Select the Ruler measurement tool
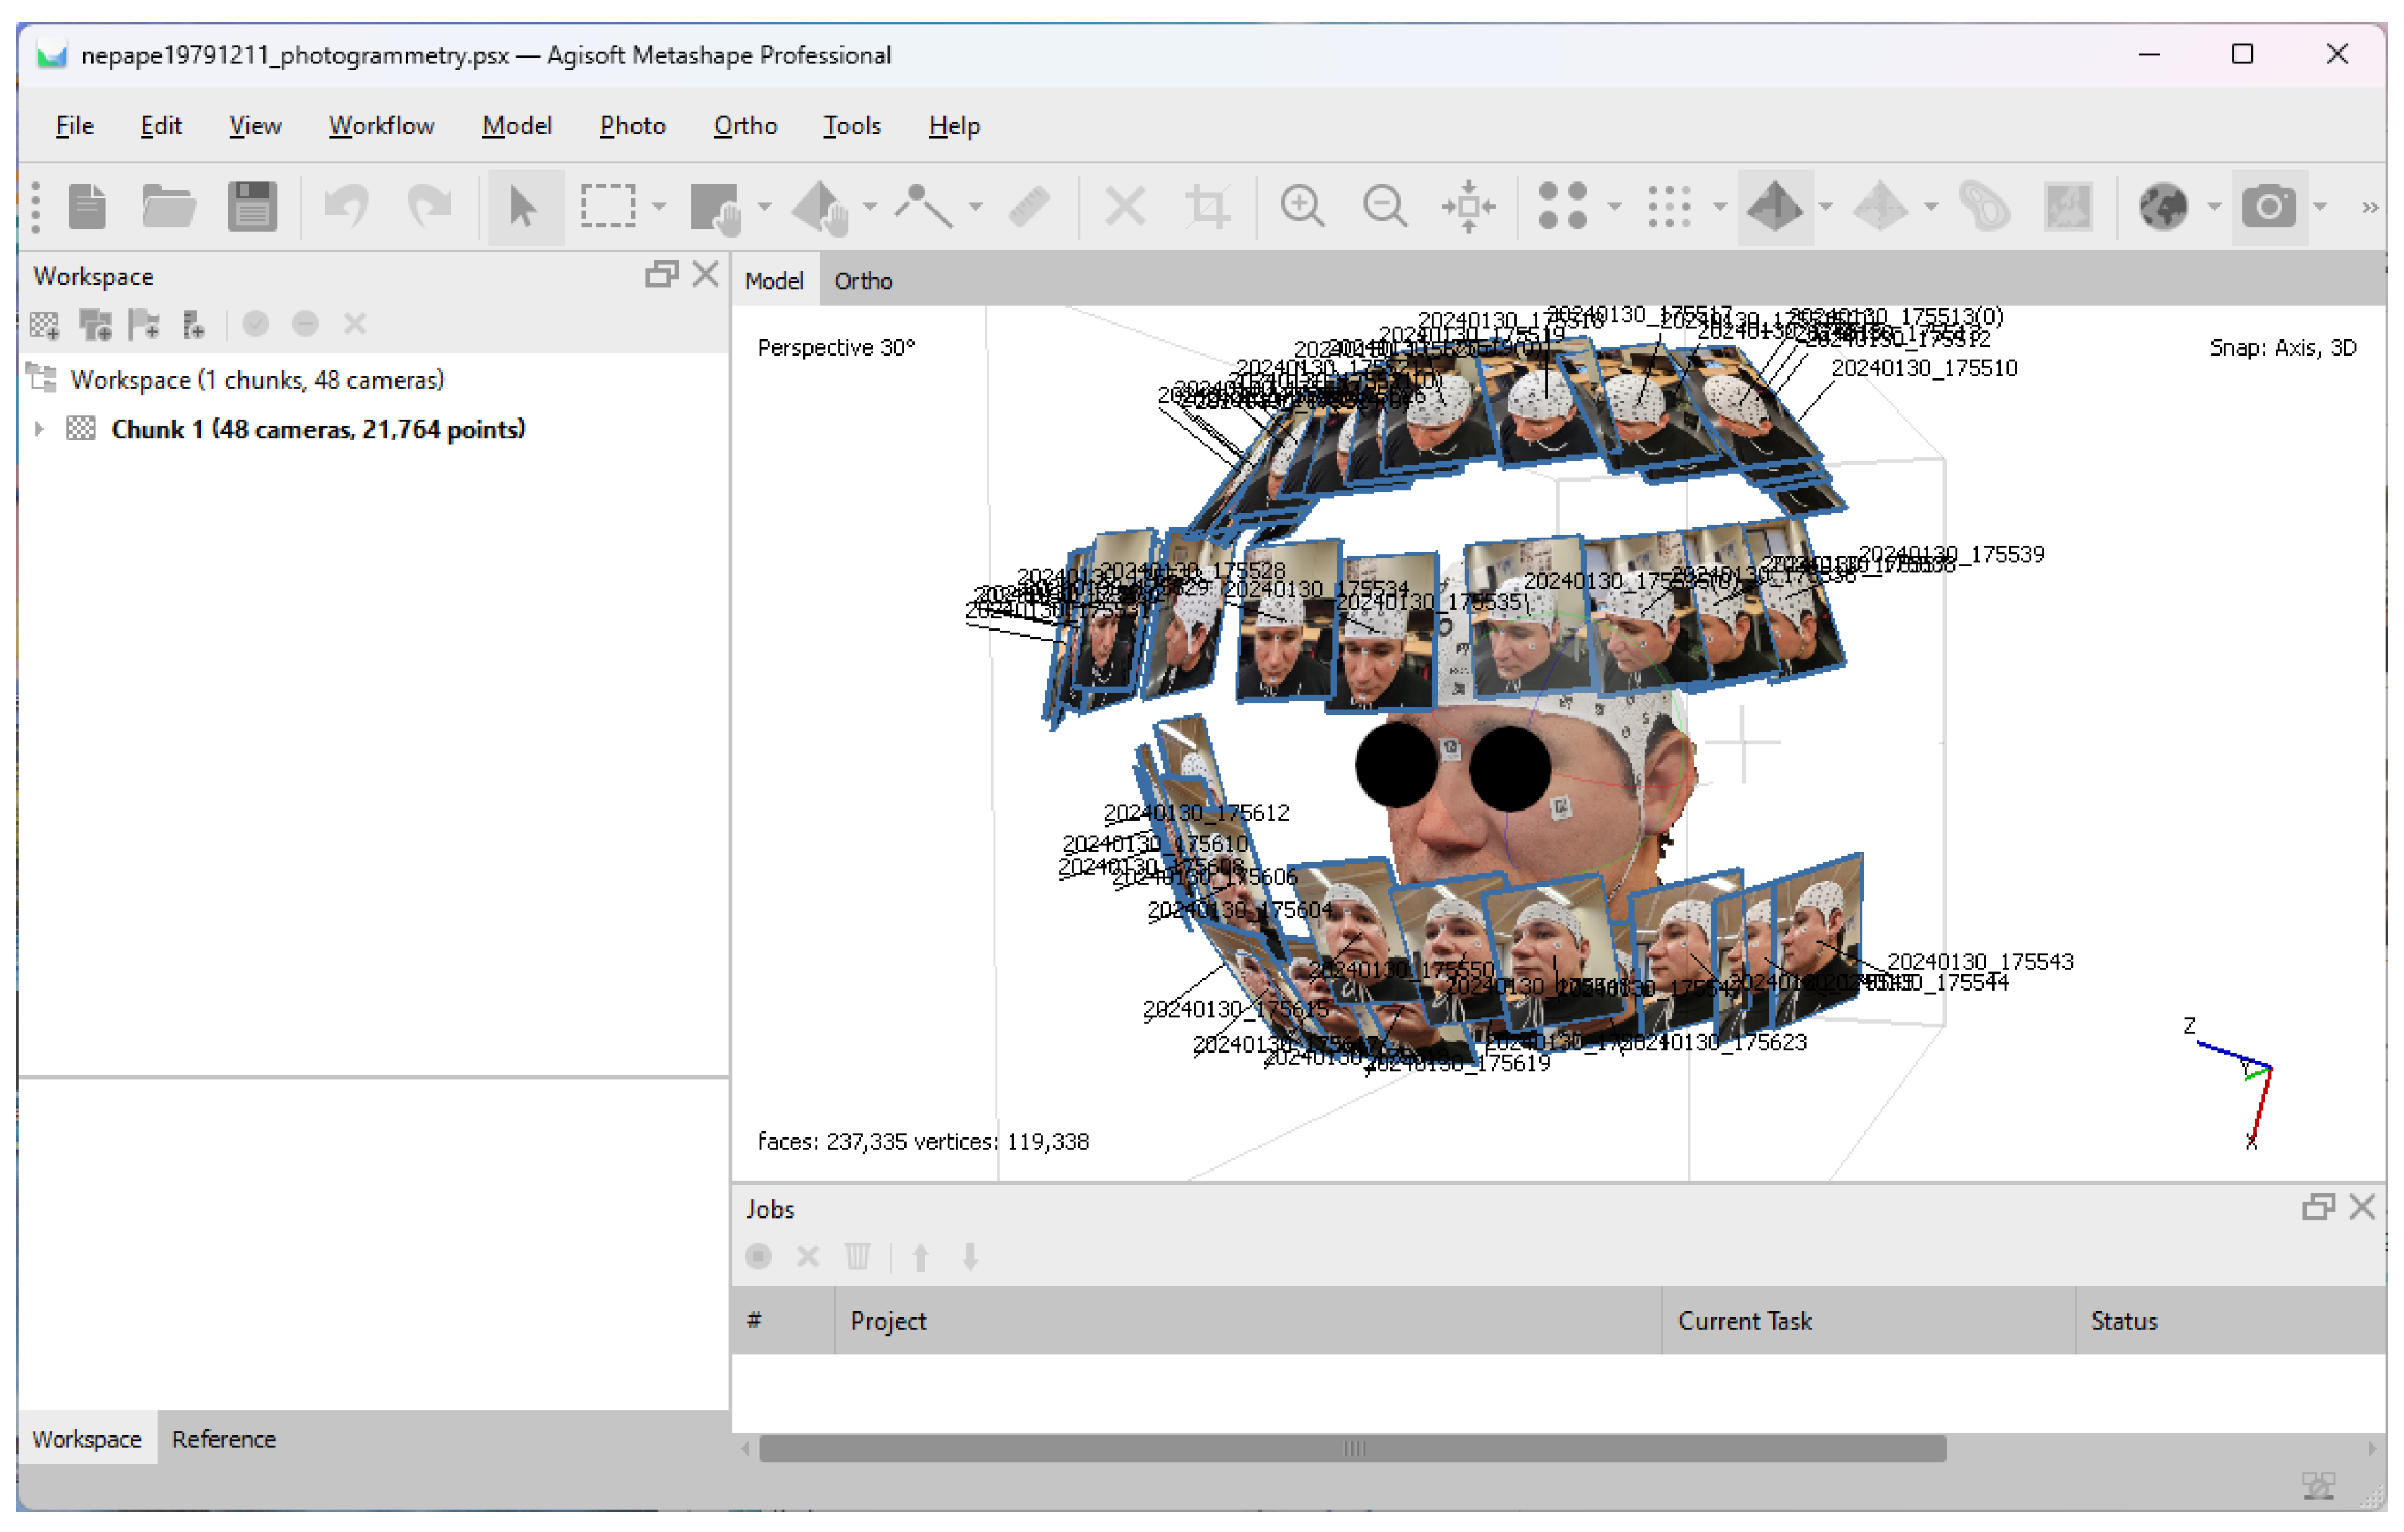Screen dimensions: 2404x1532 click(1028, 207)
